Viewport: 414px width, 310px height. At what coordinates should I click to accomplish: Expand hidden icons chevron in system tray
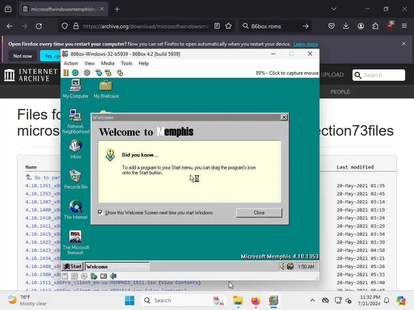click(x=313, y=300)
